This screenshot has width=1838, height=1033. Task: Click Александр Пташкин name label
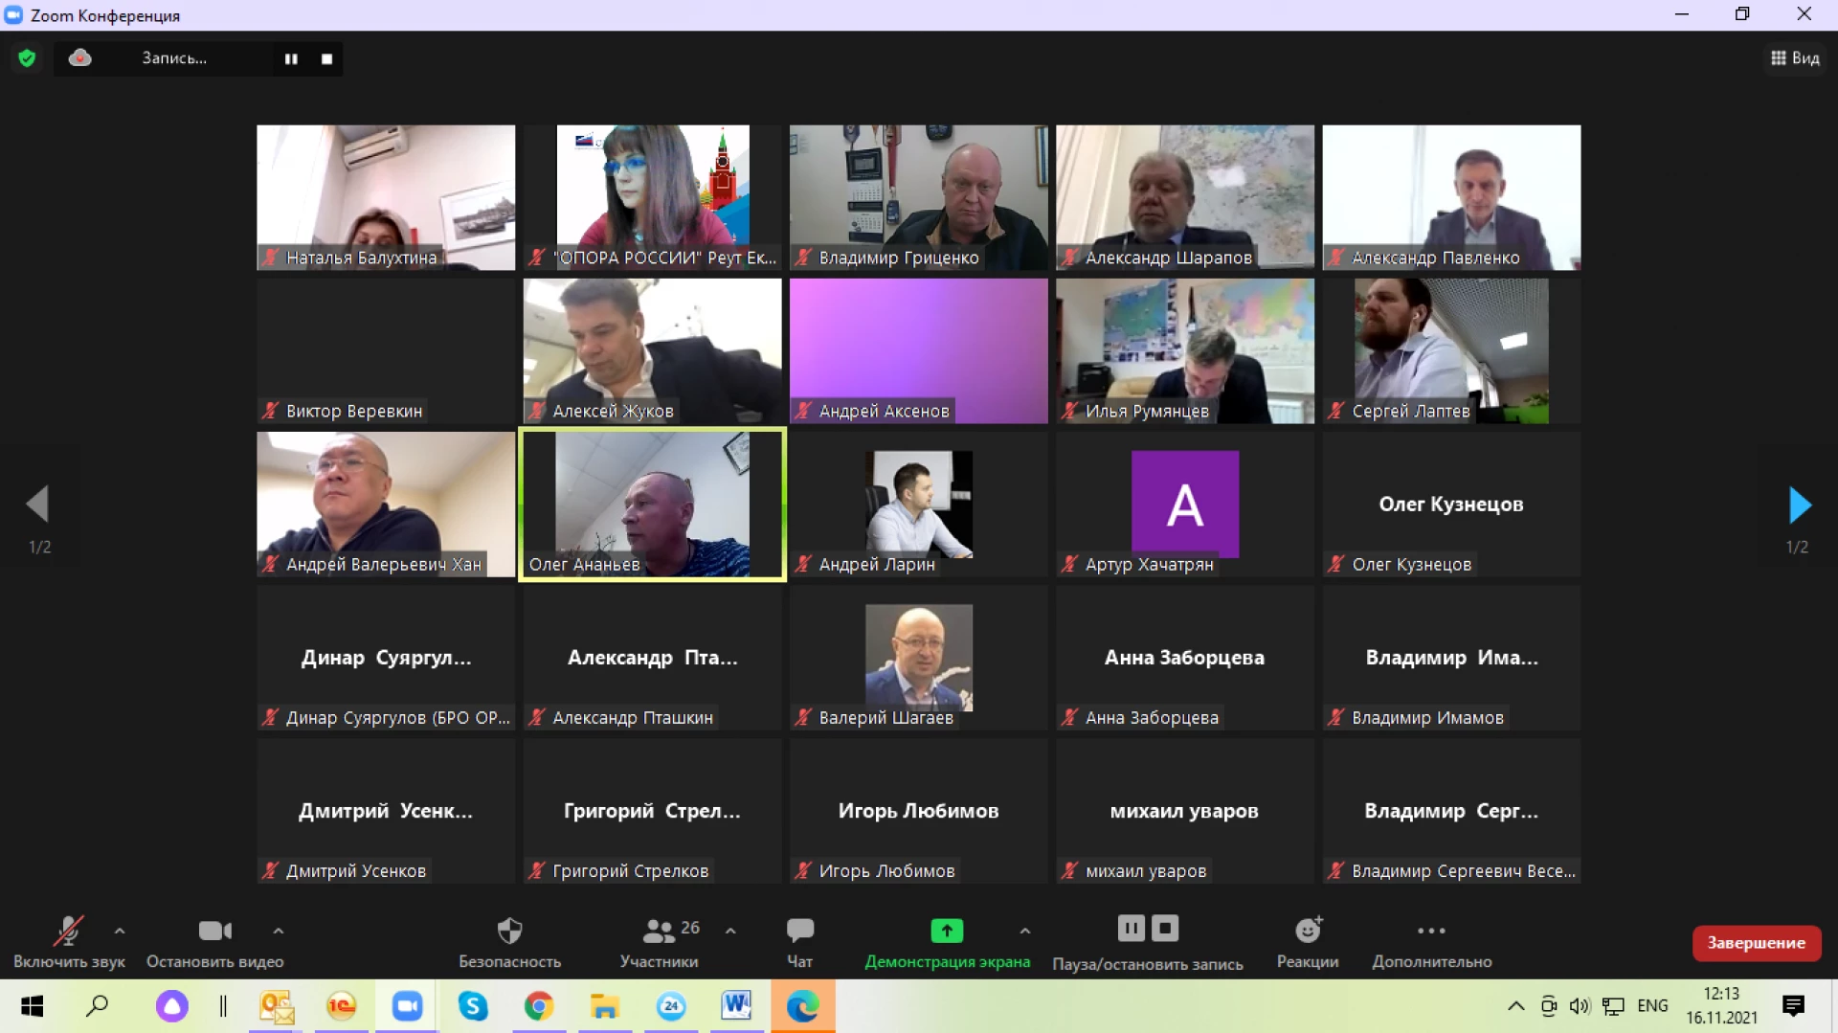point(620,717)
